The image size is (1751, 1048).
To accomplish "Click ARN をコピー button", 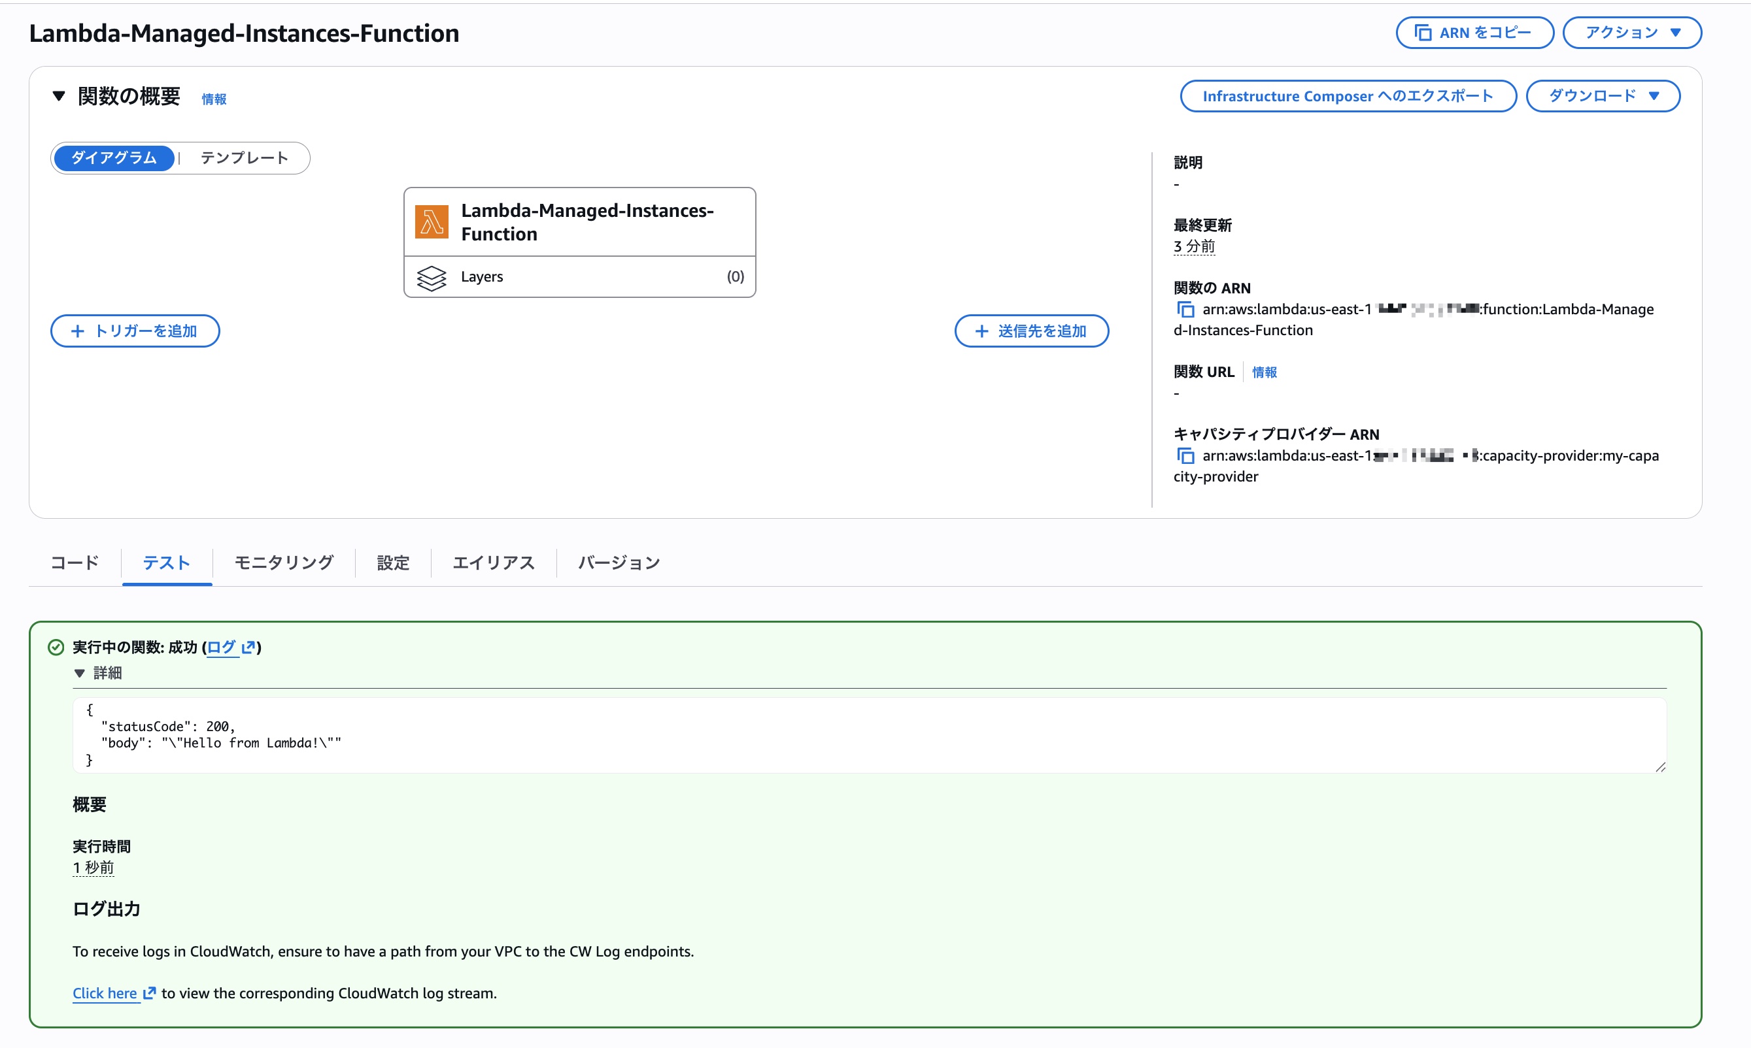I will pos(1474,33).
